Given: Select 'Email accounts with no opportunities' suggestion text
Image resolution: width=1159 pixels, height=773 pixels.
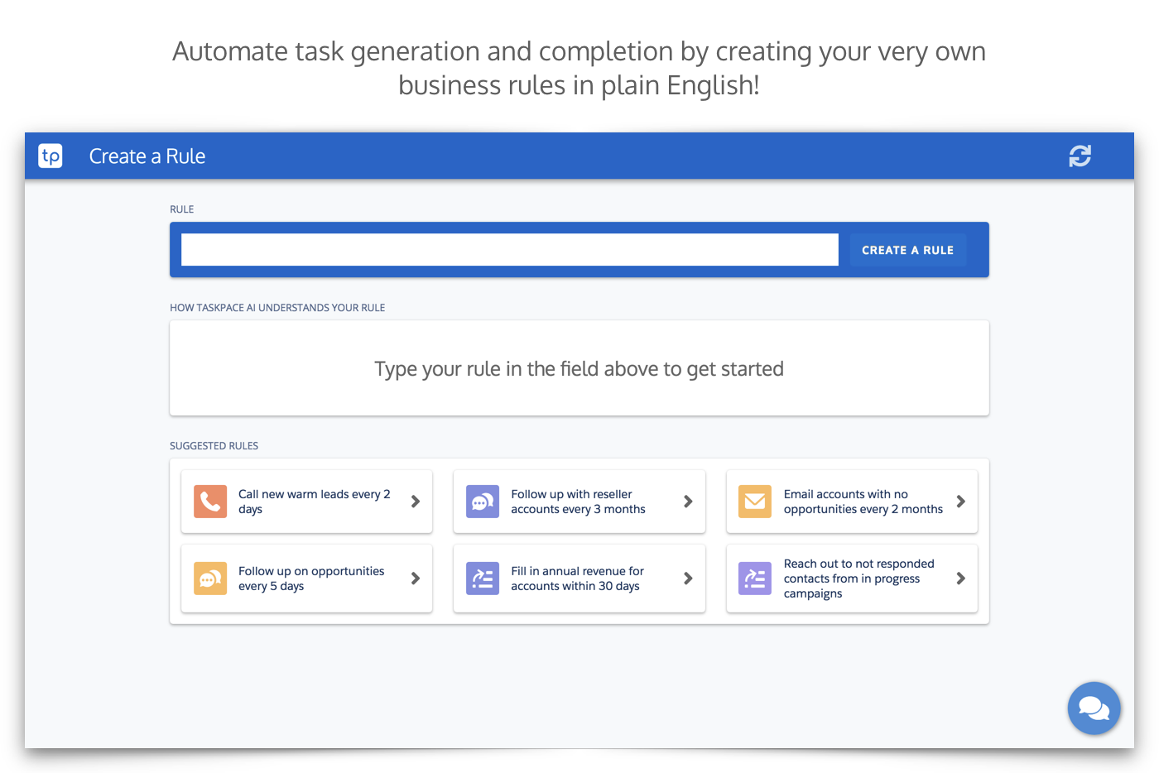Looking at the screenshot, I should 863,502.
